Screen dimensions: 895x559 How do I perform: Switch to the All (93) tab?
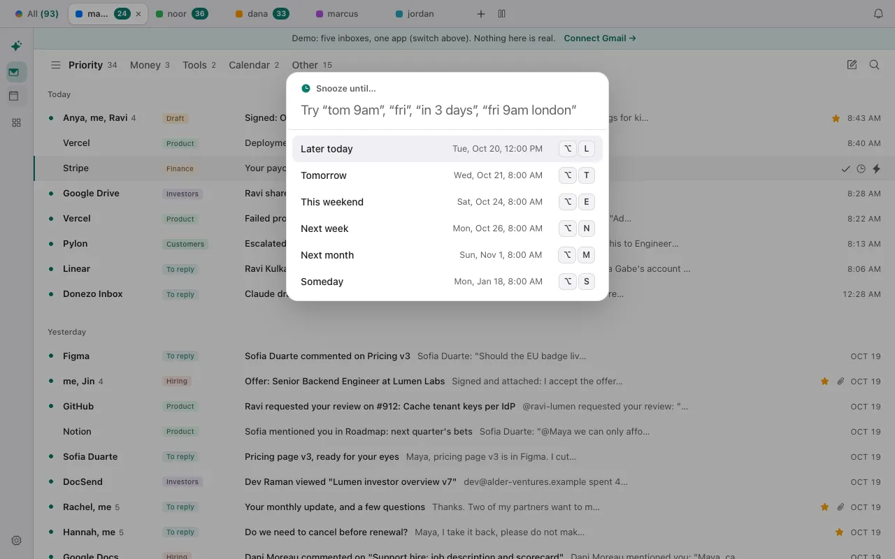pyautogui.click(x=37, y=14)
